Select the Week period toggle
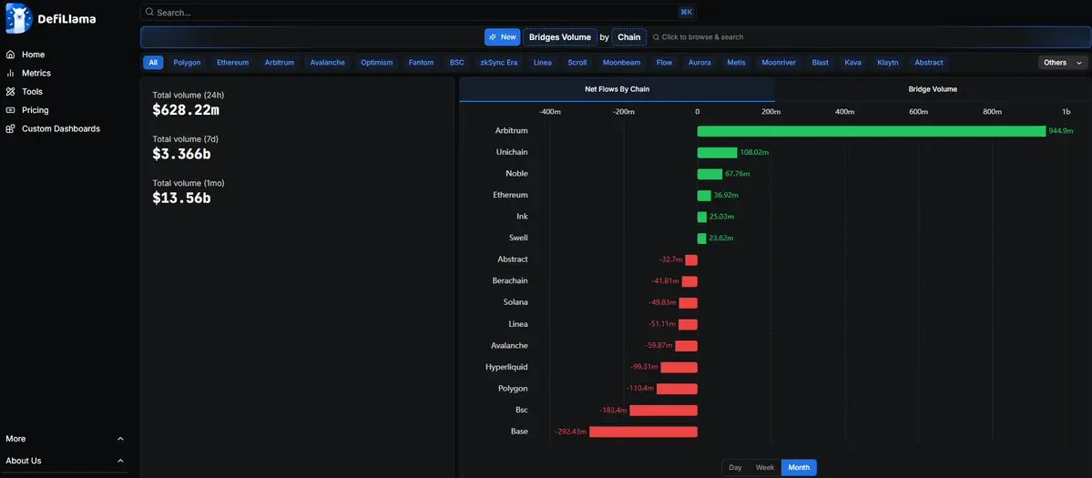 (765, 468)
